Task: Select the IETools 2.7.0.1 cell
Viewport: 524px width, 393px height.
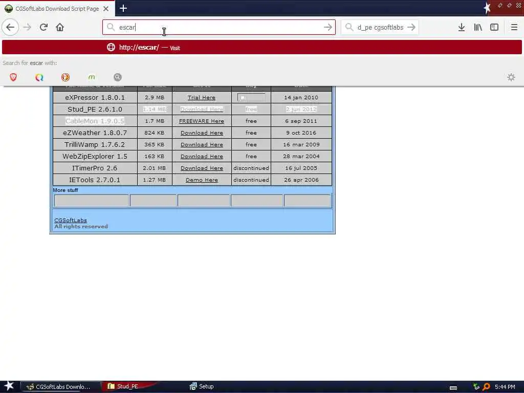Action: coord(95,180)
